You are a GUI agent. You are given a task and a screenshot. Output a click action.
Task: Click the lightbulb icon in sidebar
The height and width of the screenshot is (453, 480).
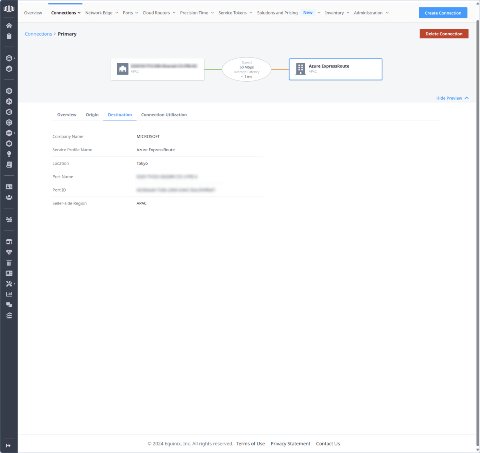pos(9,154)
